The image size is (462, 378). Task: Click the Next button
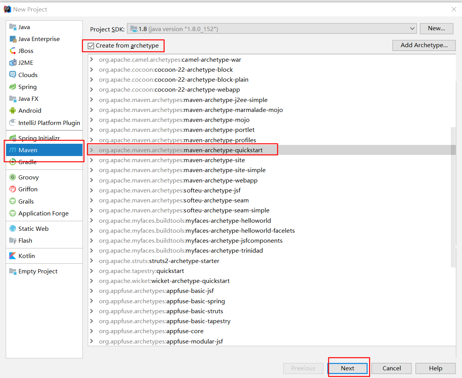tap(348, 368)
